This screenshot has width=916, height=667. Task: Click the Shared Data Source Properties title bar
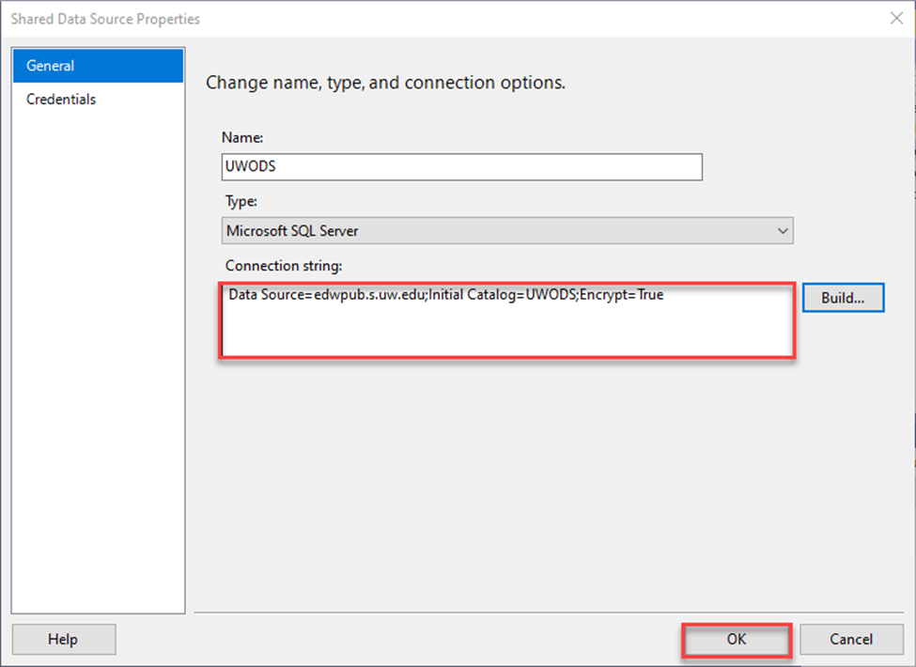coord(376,19)
